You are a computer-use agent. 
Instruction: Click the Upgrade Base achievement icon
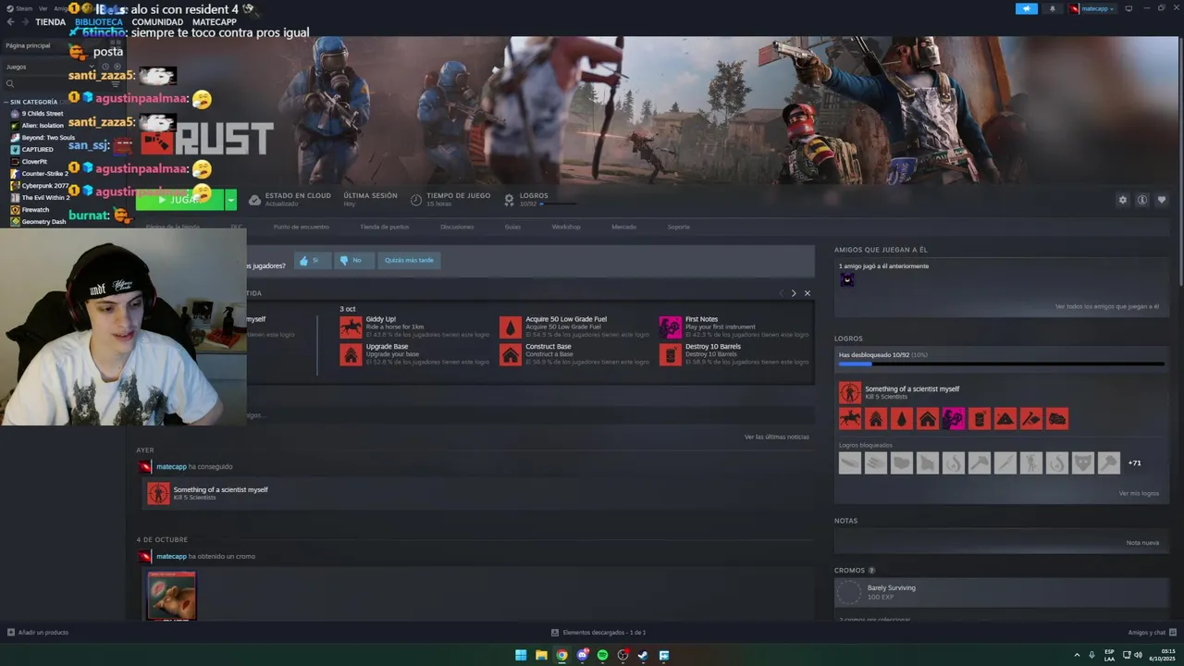click(351, 354)
